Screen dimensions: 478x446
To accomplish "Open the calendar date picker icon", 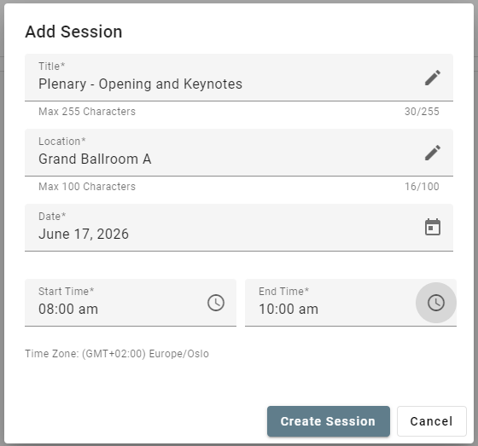I will click(433, 228).
